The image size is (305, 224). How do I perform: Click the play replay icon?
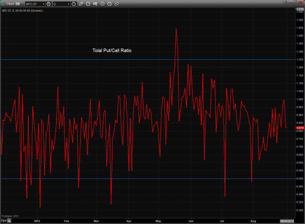coord(102,4)
